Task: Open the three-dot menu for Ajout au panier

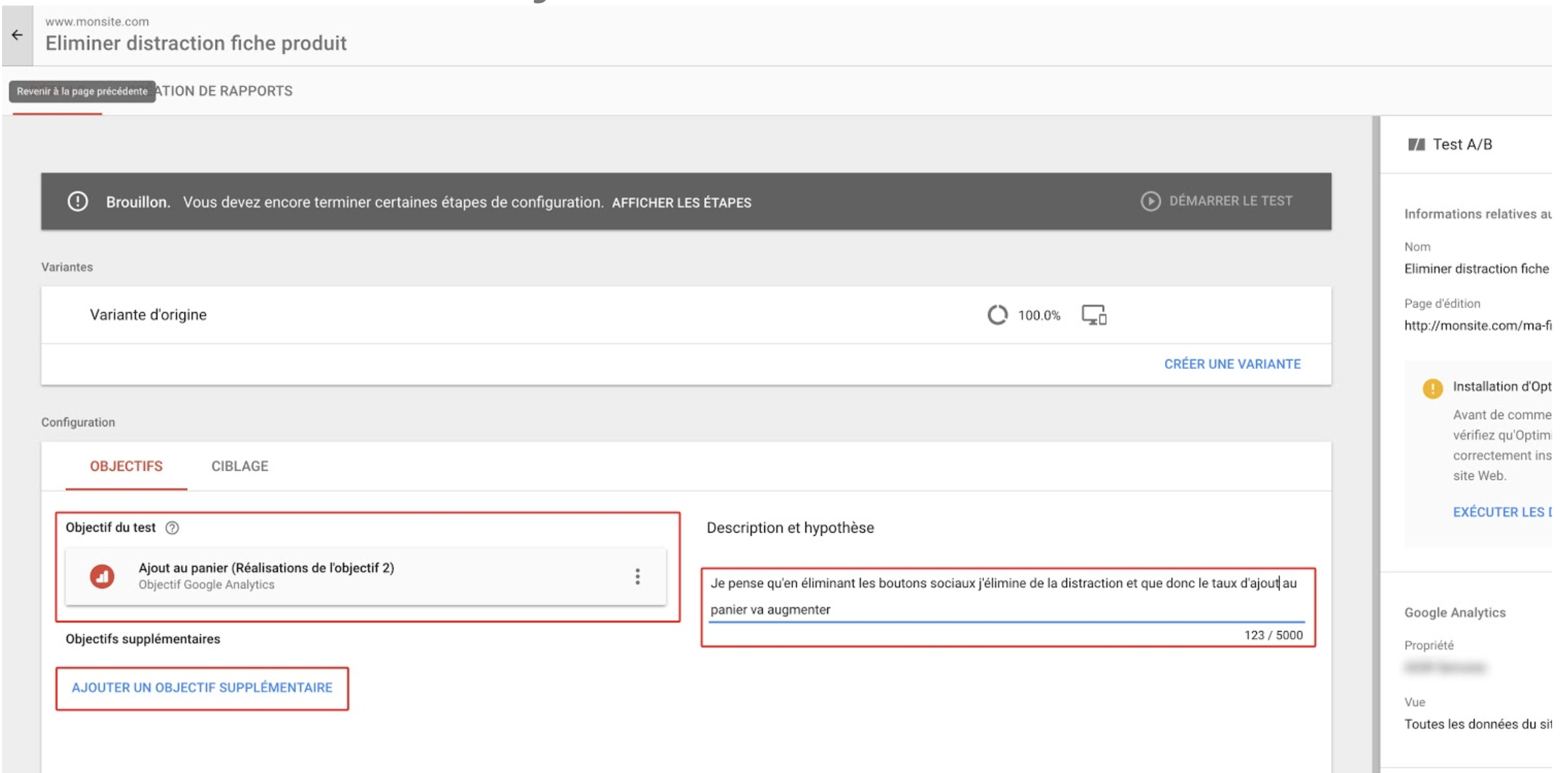Action: pyautogui.click(x=637, y=576)
